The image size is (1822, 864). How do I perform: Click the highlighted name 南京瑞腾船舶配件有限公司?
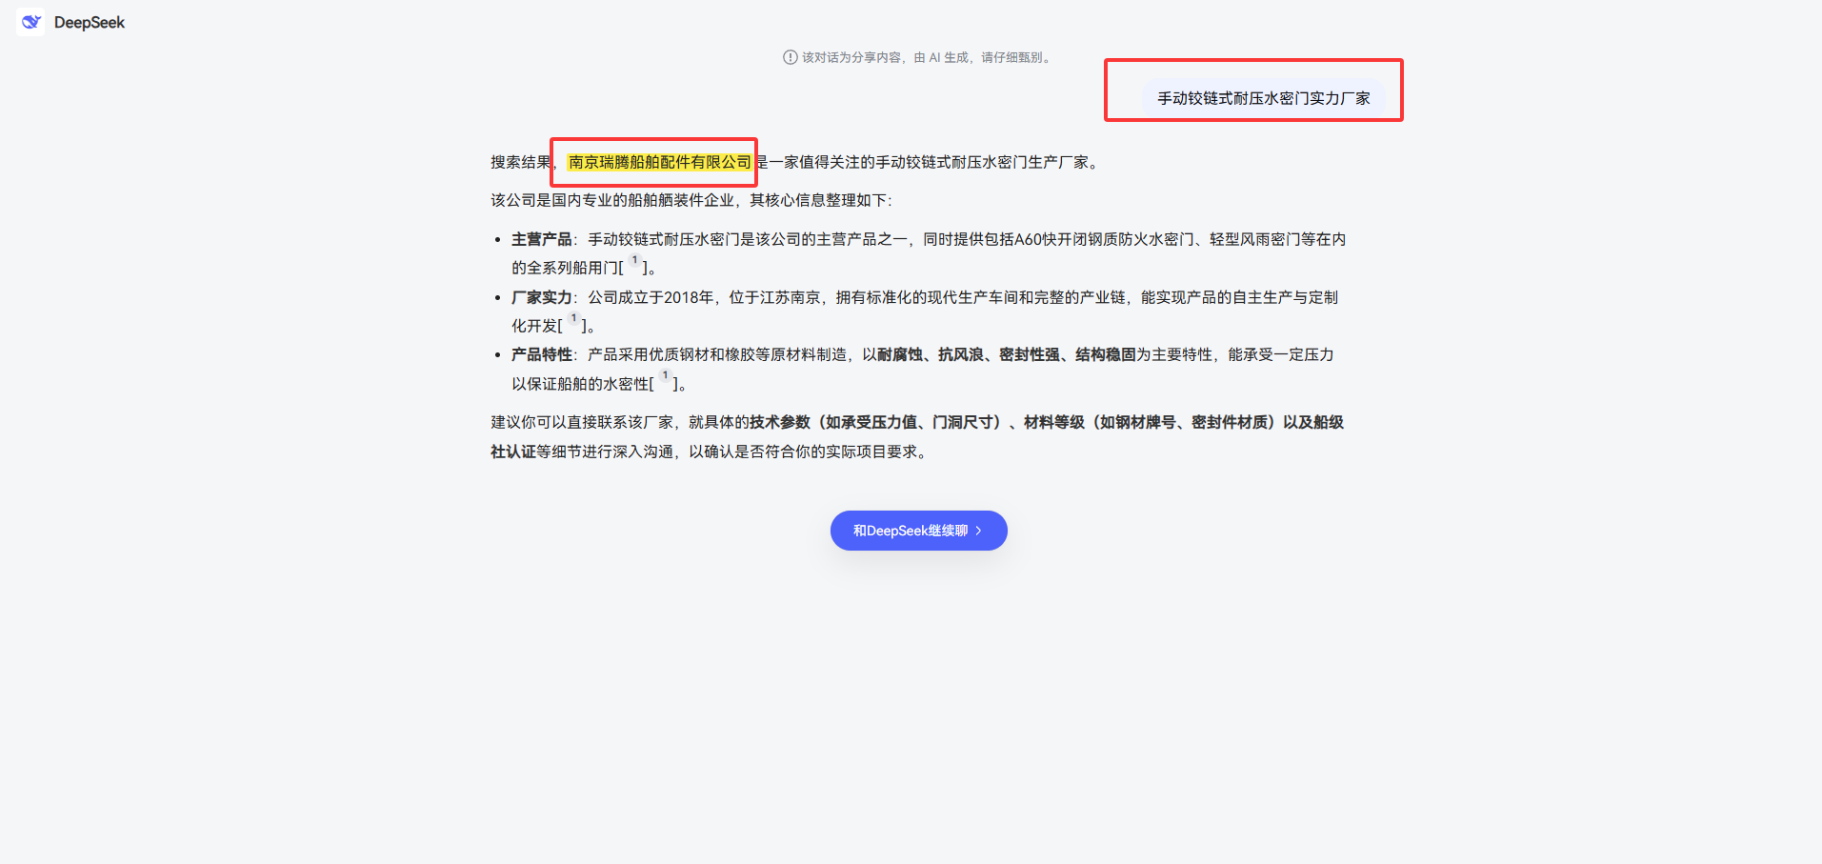[660, 162]
